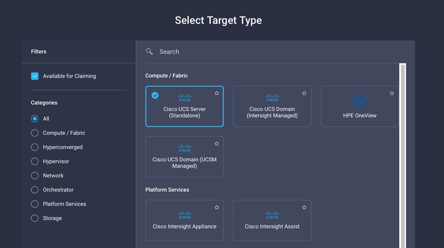Click the Filters panel heading
This screenshot has height=248, width=444.
click(39, 51)
